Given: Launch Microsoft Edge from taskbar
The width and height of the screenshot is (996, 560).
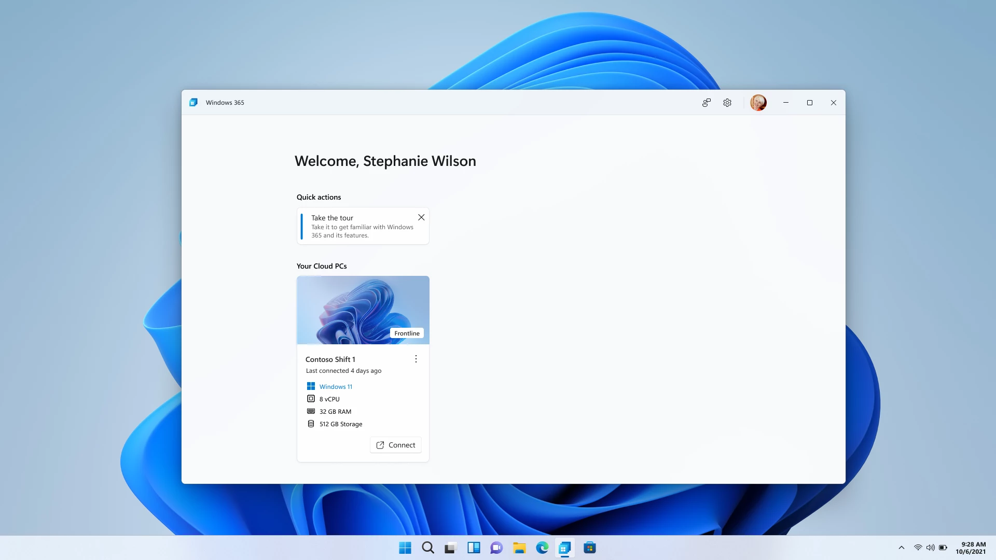Looking at the screenshot, I should [x=542, y=548].
